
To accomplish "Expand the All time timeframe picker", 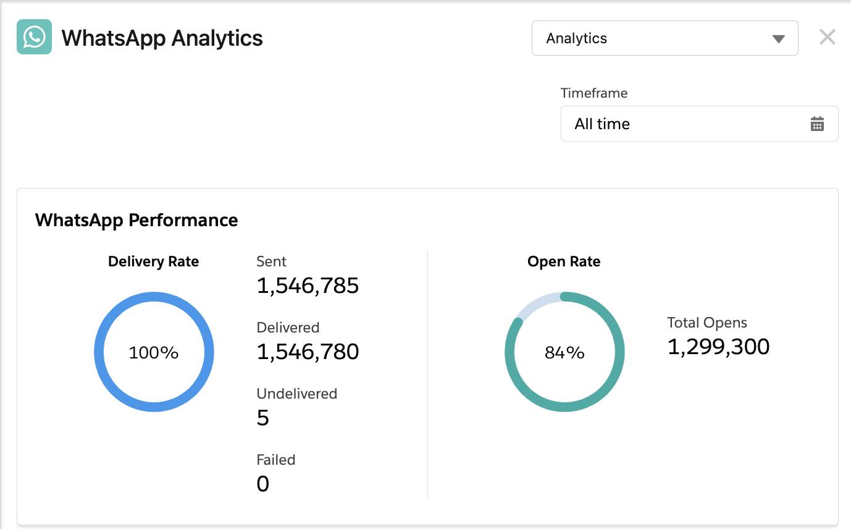I will click(698, 124).
